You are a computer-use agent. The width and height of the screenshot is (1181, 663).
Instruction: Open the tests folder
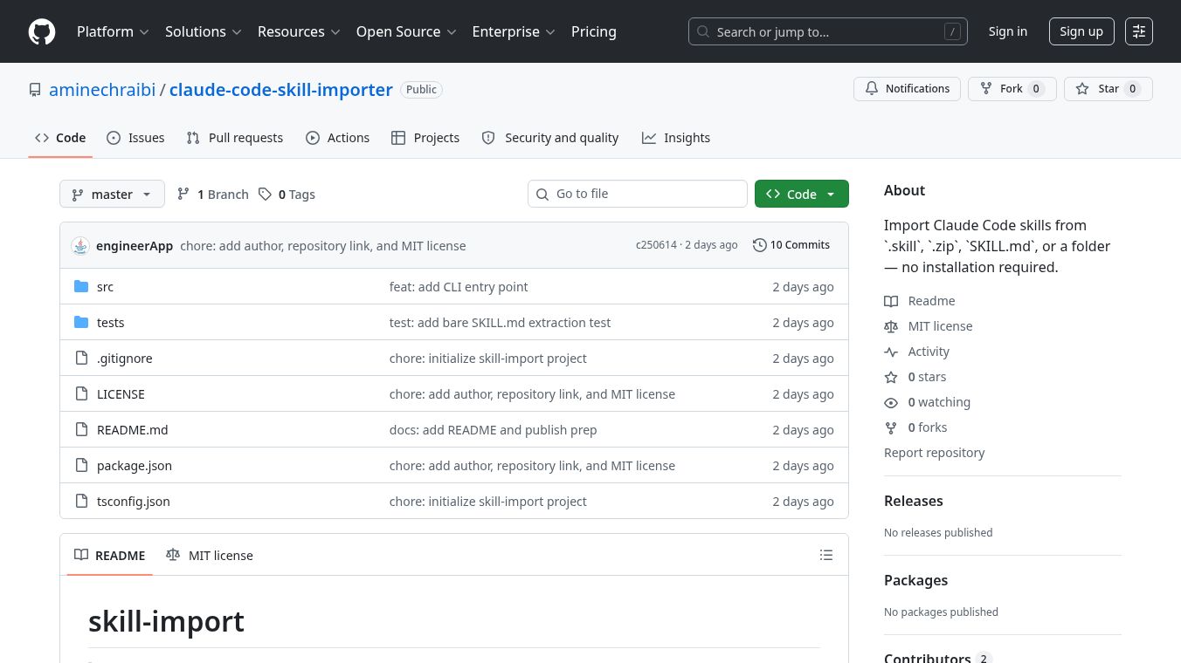click(x=110, y=323)
